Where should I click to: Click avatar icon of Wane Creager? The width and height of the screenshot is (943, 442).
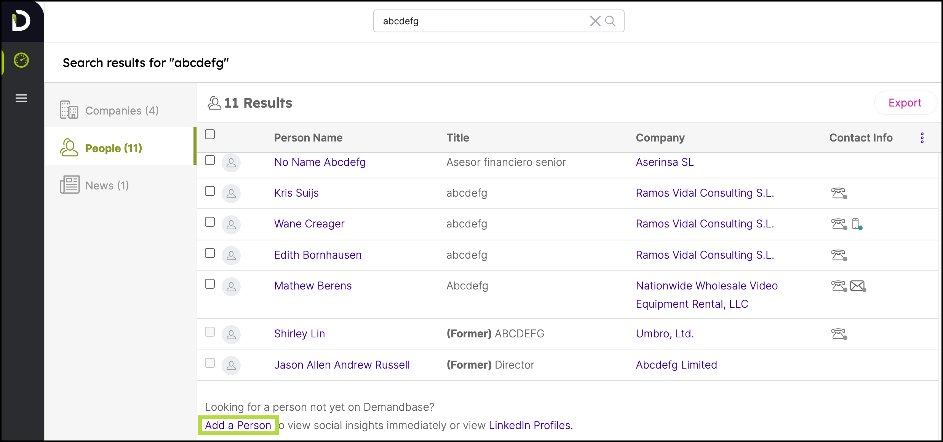(231, 225)
